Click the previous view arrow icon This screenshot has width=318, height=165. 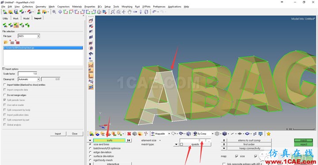pos(60,12)
